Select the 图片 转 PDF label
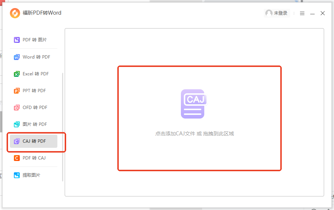The image size is (334, 210). [35, 124]
